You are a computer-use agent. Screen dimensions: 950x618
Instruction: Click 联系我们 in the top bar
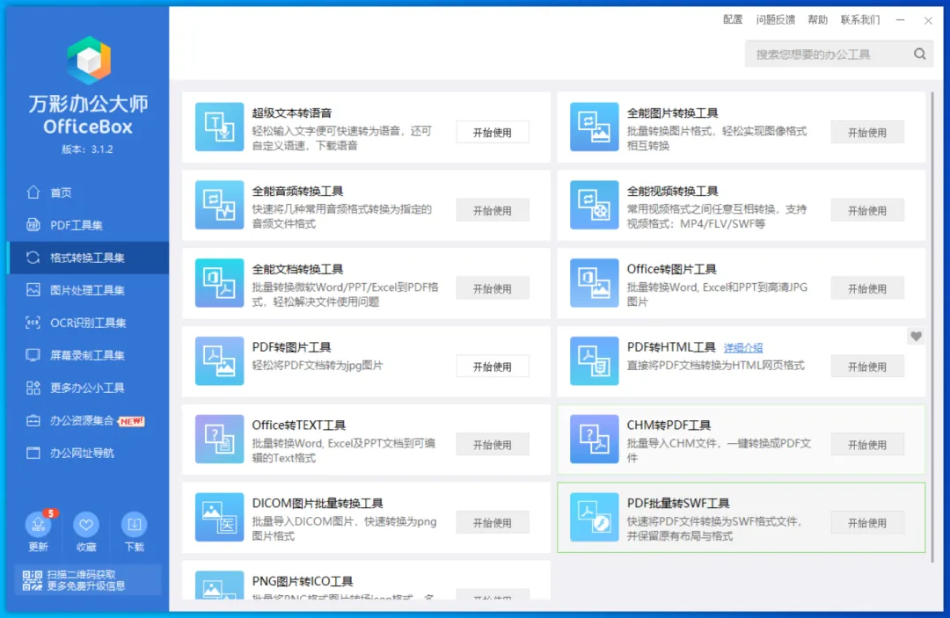(859, 20)
